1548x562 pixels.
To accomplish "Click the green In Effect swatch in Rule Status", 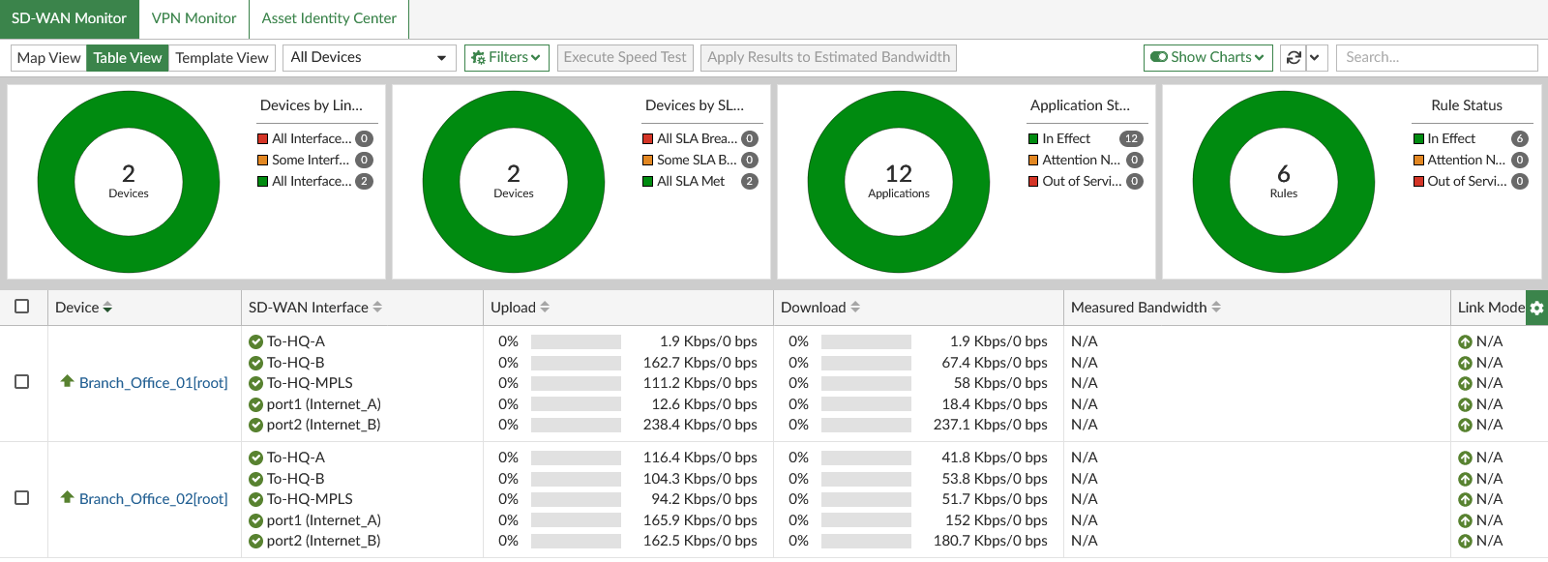I will click(x=1418, y=139).
